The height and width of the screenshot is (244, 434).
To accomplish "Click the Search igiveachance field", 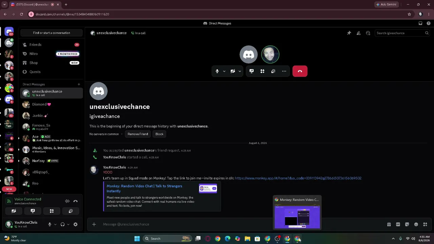I will [x=402, y=33].
